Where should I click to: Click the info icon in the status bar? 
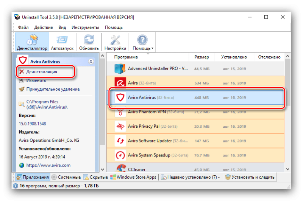[x=16, y=186]
